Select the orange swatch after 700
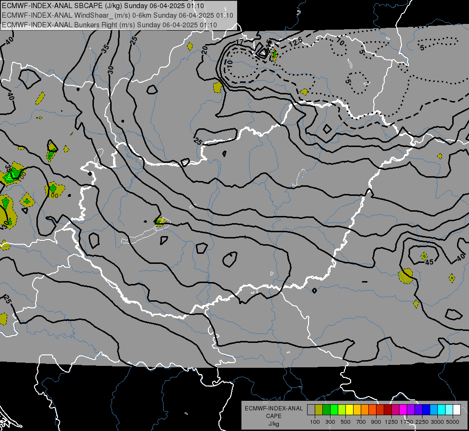 (365, 410)
